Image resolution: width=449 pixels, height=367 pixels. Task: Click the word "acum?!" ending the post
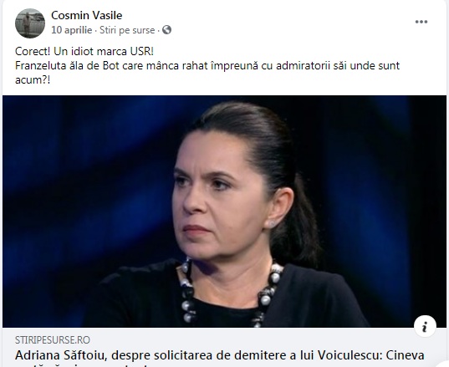pyautogui.click(x=33, y=80)
